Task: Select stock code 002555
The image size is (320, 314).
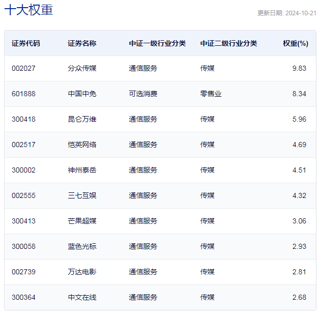Action: [24, 195]
